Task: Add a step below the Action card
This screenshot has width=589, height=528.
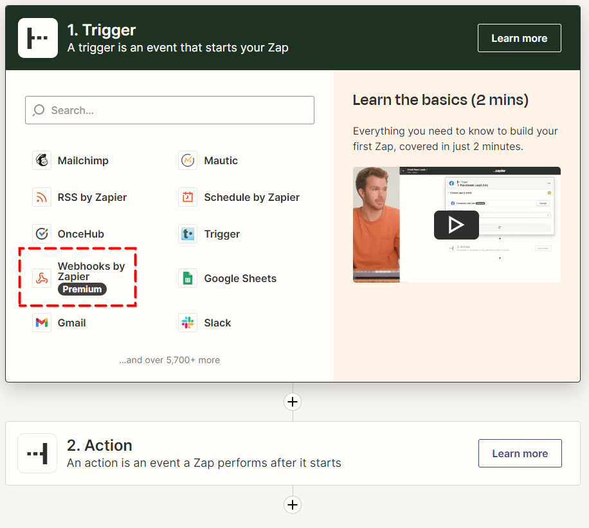Action: tap(293, 504)
